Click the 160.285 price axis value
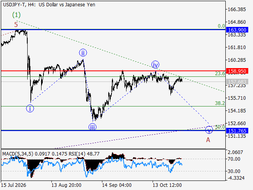Viewport: 253px width, 190px height. pos(237,60)
